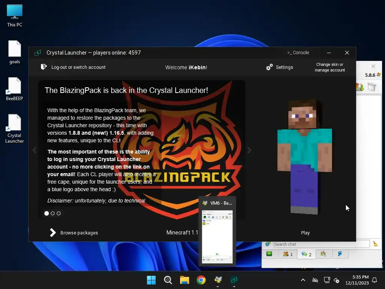Click the VM6 BeeBEEP window preview thumbnail
This screenshot has width=385, height=289.
(217, 236)
